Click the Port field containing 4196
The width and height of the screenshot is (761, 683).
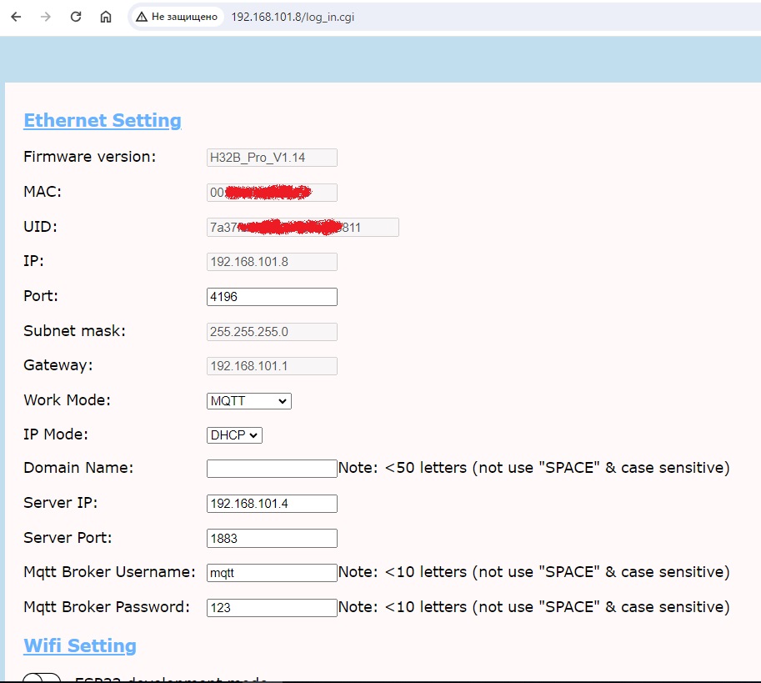(272, 297)
